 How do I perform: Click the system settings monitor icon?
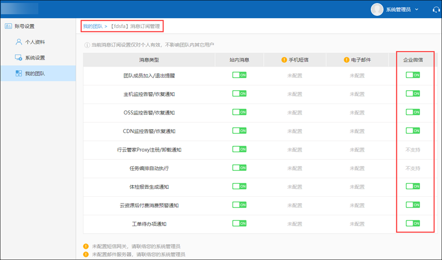click(19, 58)
